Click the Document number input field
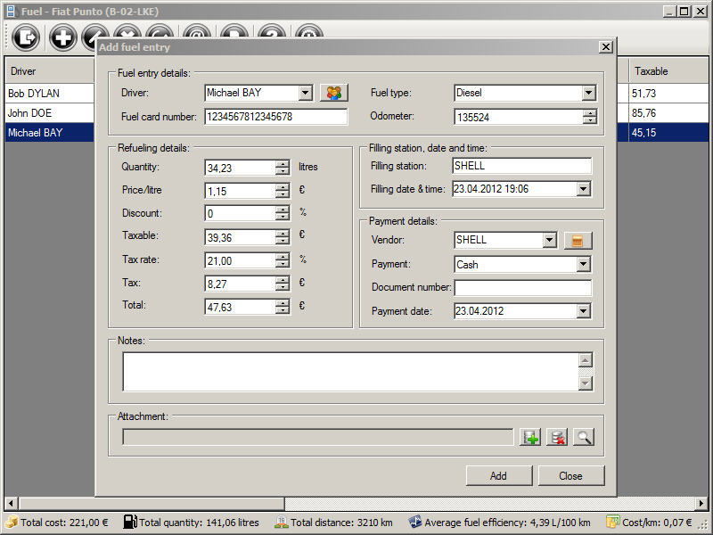 pyautogui.click(x=522, y=288)
